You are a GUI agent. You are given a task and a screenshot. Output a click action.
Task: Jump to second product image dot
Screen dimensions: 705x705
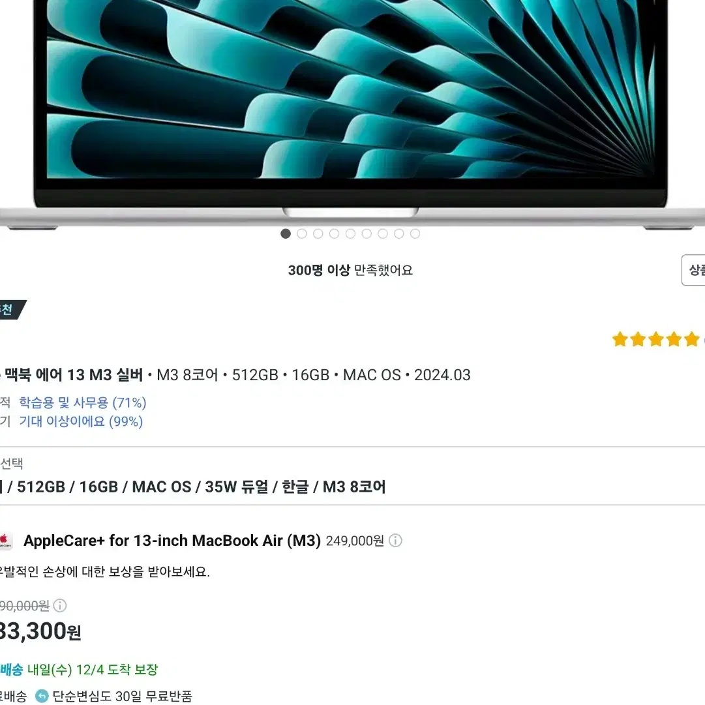tap(302, 233)
